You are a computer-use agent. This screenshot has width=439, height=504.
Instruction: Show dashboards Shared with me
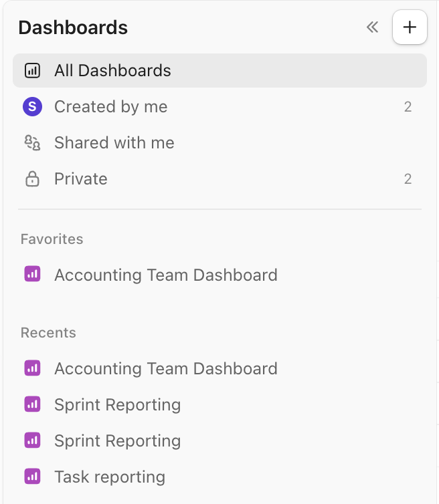pos(114,143)
